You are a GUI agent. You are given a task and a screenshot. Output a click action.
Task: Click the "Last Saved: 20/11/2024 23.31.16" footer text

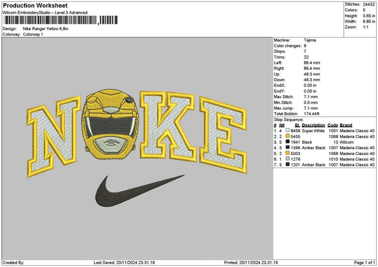tap(124, 263)
